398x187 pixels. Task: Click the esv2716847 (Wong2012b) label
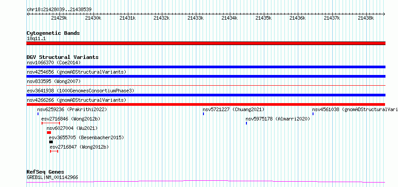click(79, 147)
